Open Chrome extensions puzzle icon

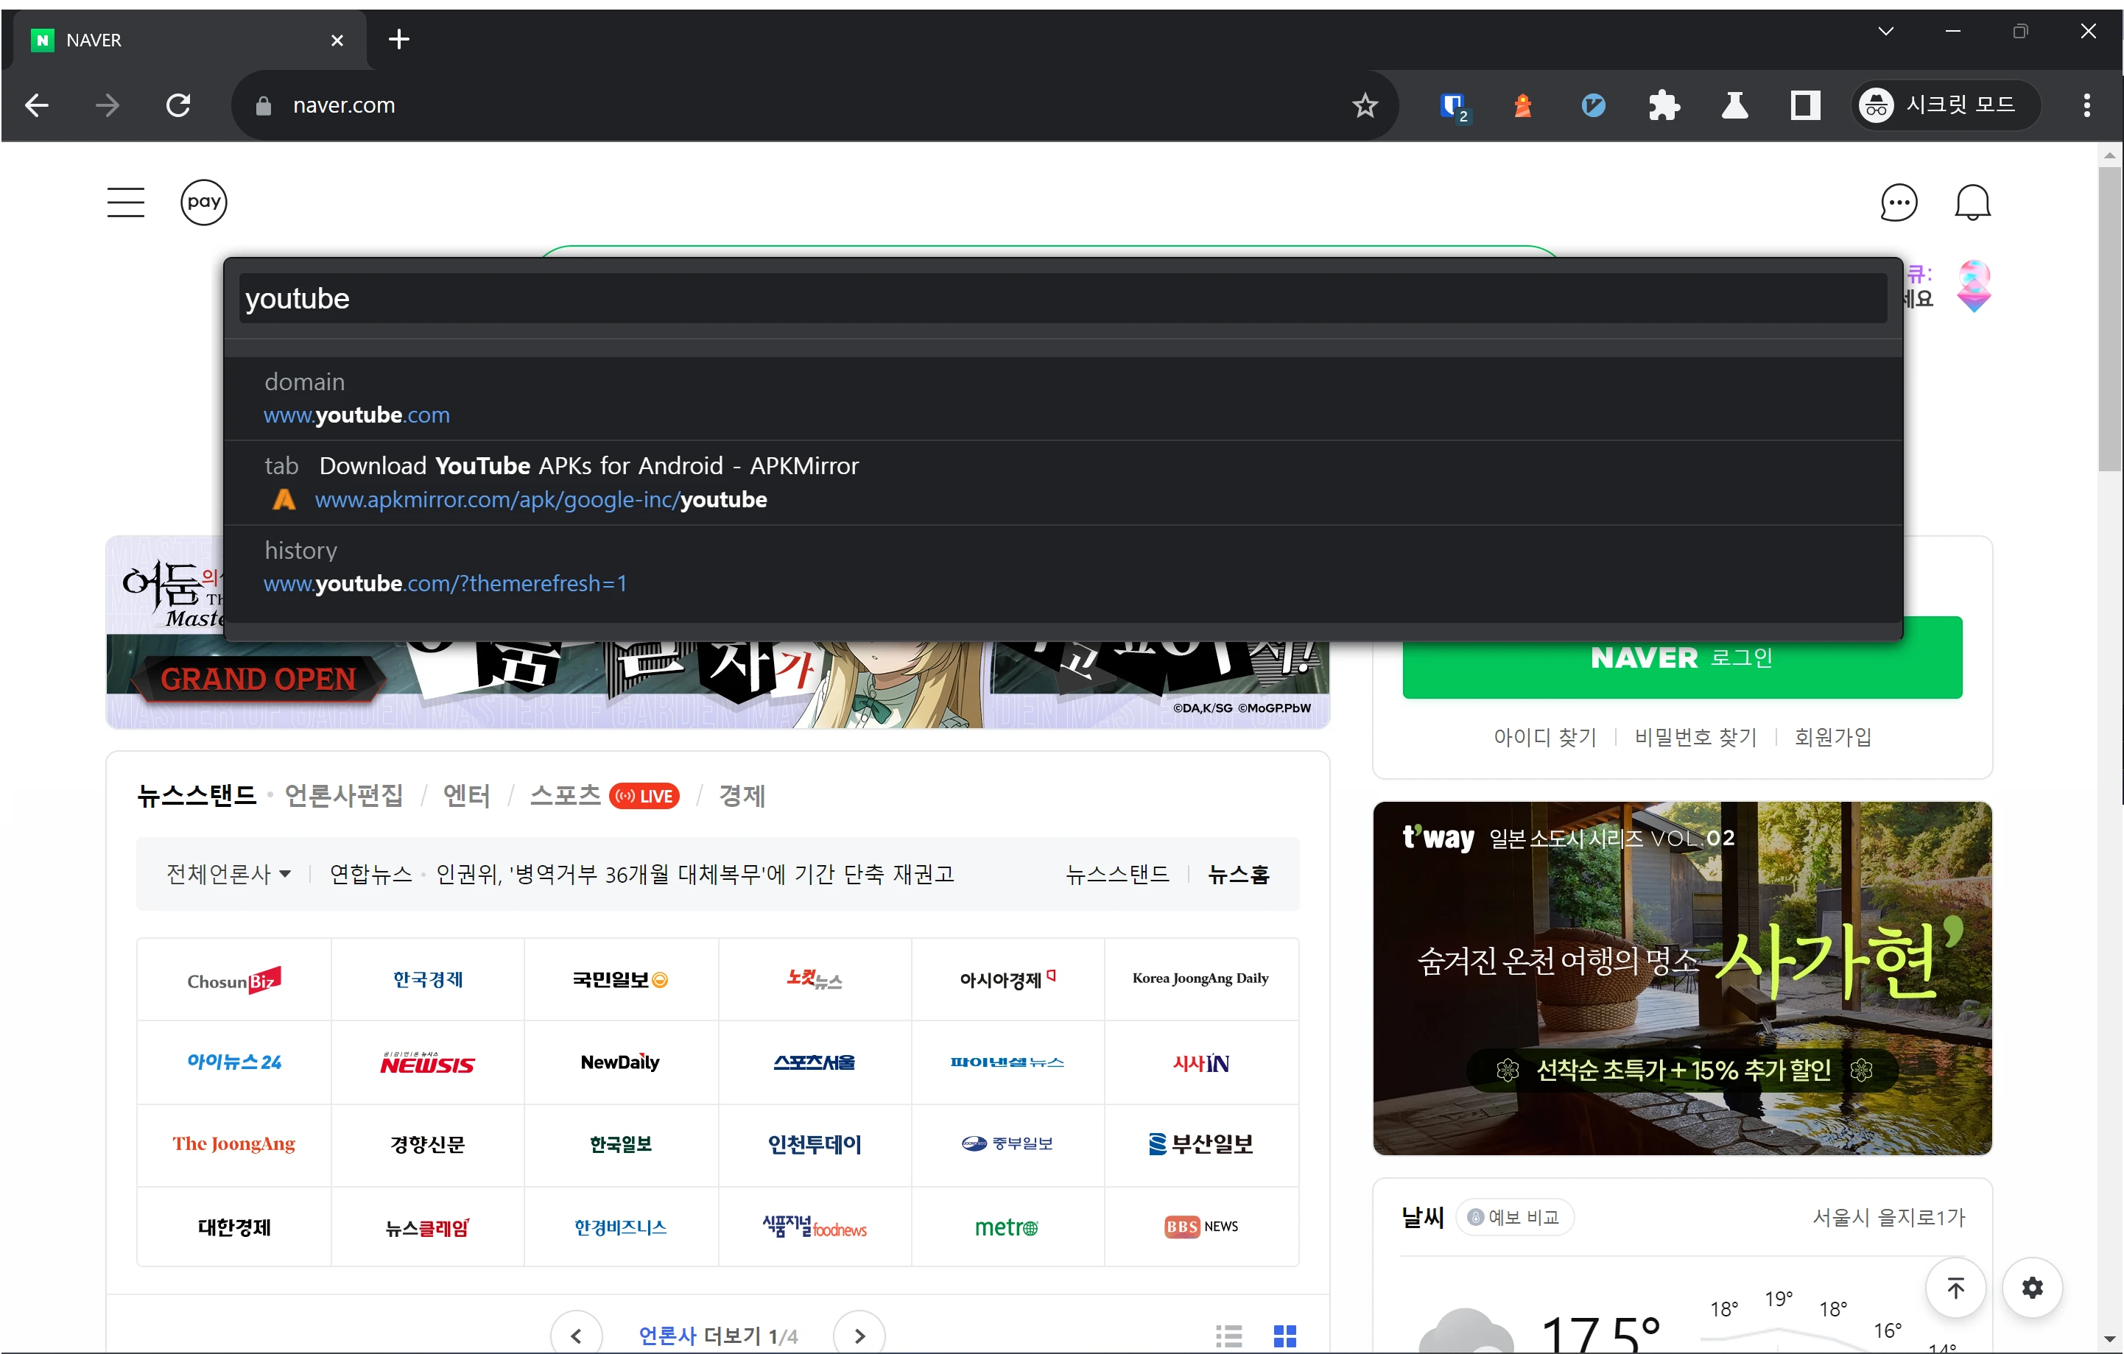tap(1664, 105)
